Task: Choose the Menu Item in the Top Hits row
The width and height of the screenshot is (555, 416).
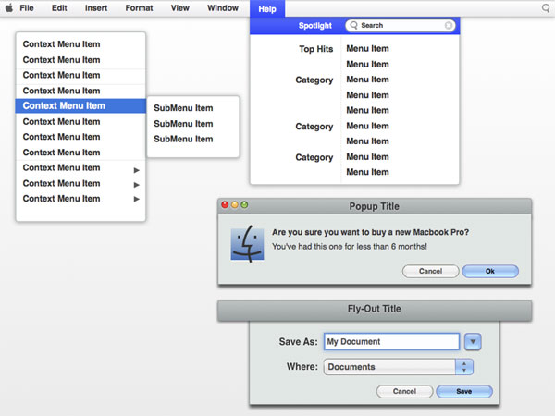Action: [x=367, y=48]
